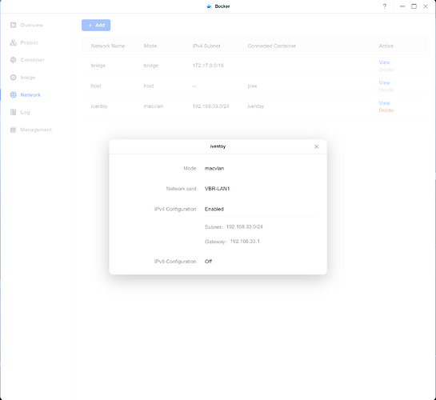
Task: Click the VBR-LAN1 network card value
Action: pyautogui.click(x=217, y=189)
